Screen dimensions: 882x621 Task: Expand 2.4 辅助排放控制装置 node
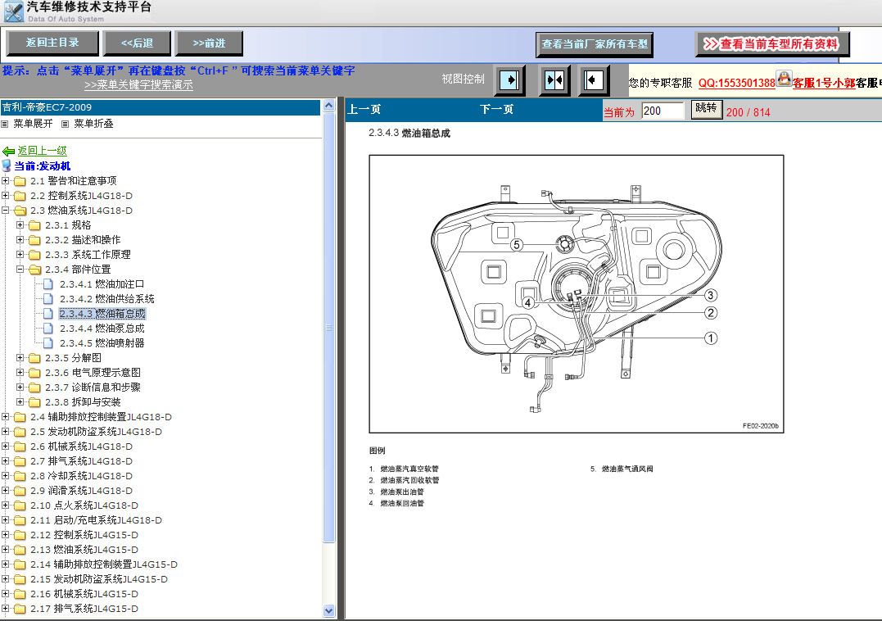(x=6, y=417)
